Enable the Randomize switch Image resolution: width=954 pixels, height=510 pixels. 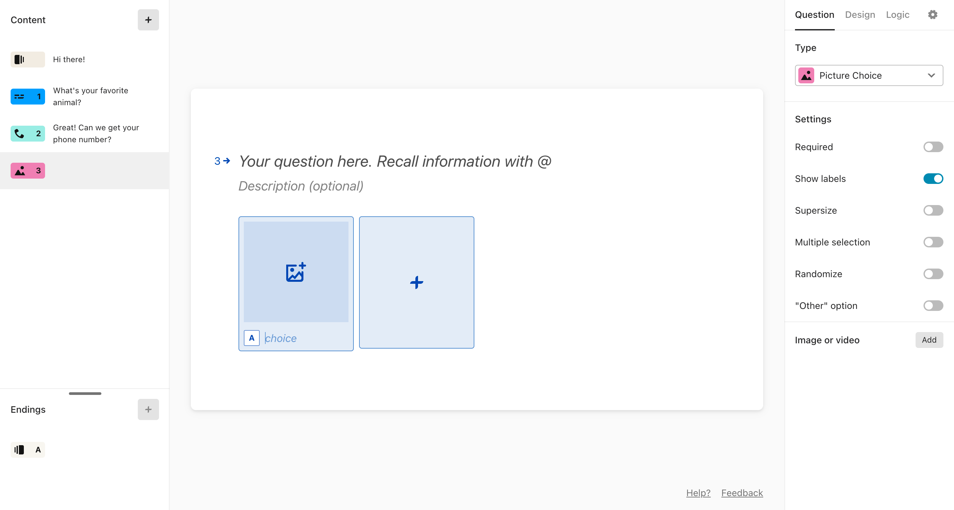coord(933,274)
